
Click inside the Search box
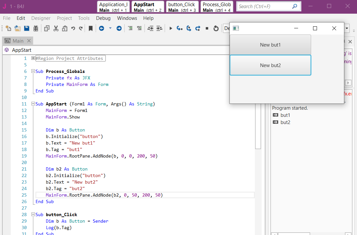[264, 6]
